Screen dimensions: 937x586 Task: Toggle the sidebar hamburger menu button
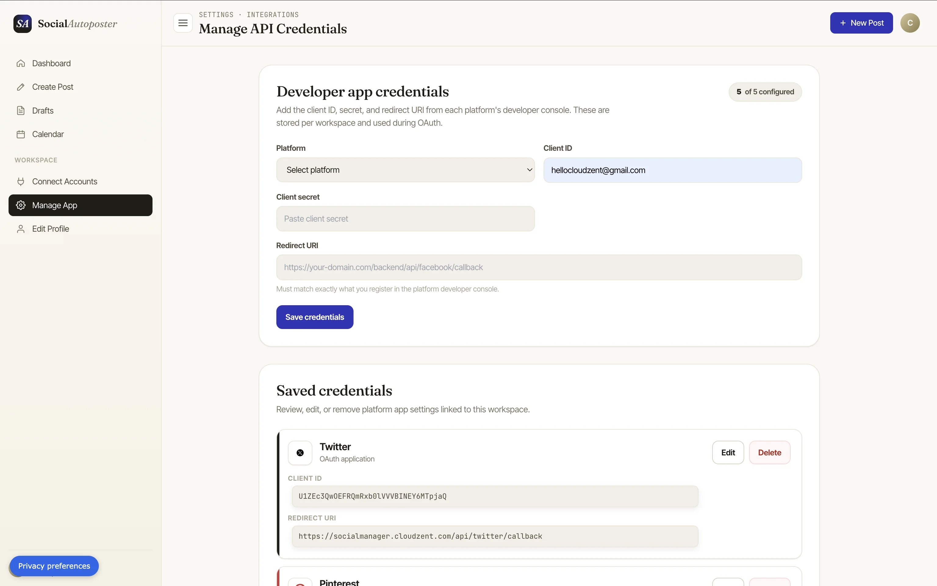(x=183, y=23)
